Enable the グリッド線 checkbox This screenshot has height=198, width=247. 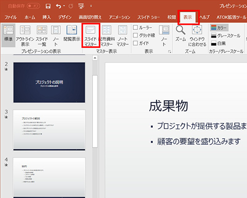135,35
